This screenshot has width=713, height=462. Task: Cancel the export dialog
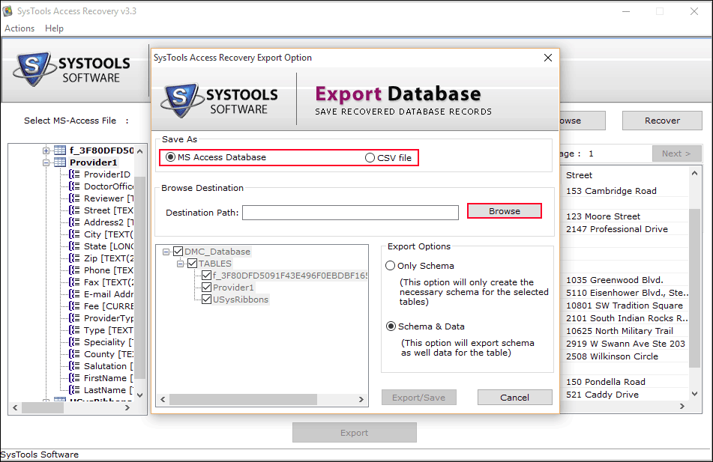pos(515,398)
